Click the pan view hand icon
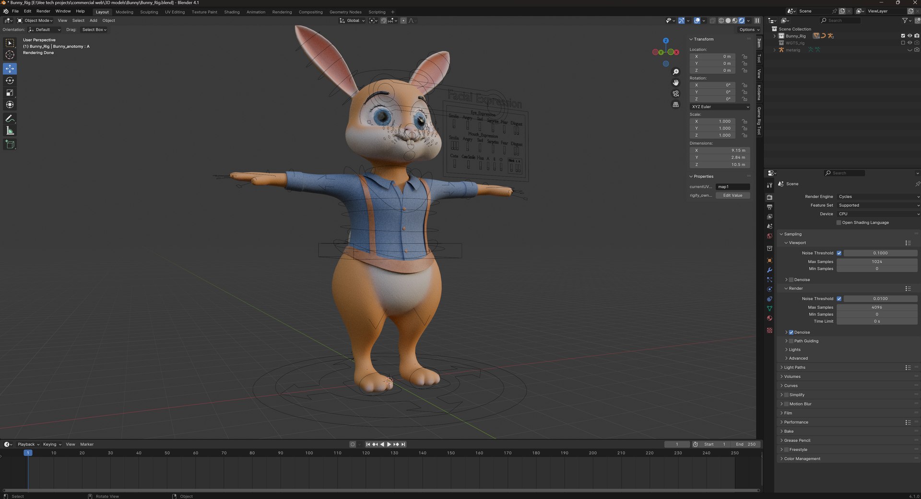The width and height of the screenshot is (921, 499). click(x=676, y=82)
